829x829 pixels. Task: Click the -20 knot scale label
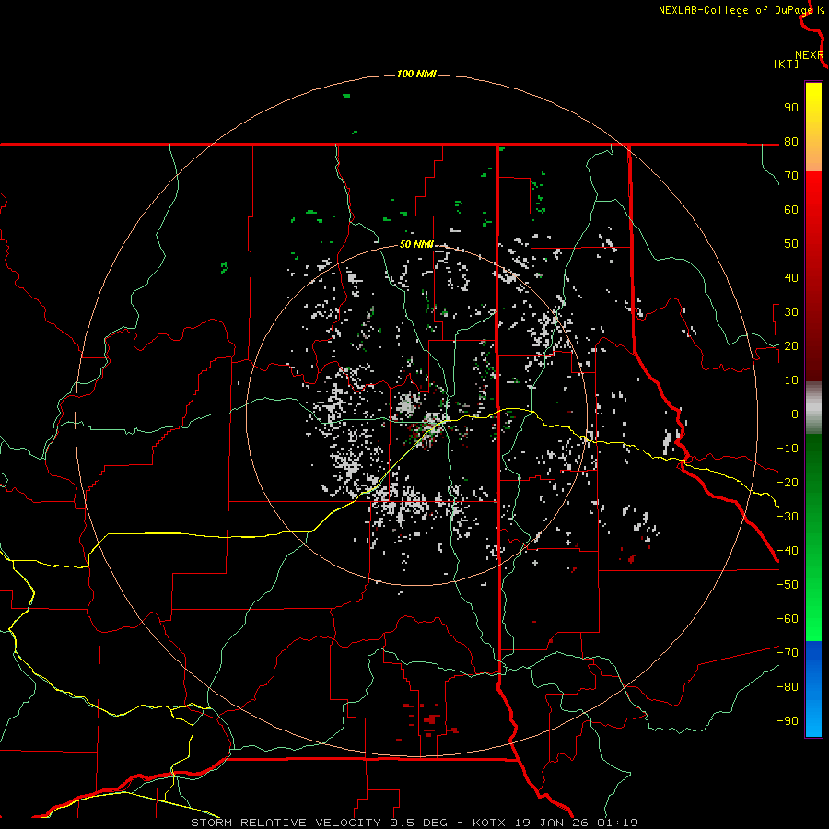coord(788,482)
